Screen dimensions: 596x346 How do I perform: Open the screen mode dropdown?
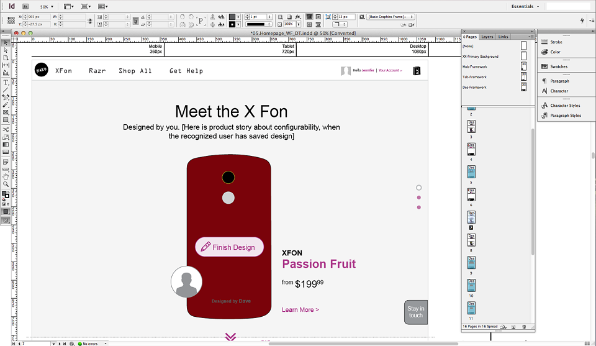(86, 6)
